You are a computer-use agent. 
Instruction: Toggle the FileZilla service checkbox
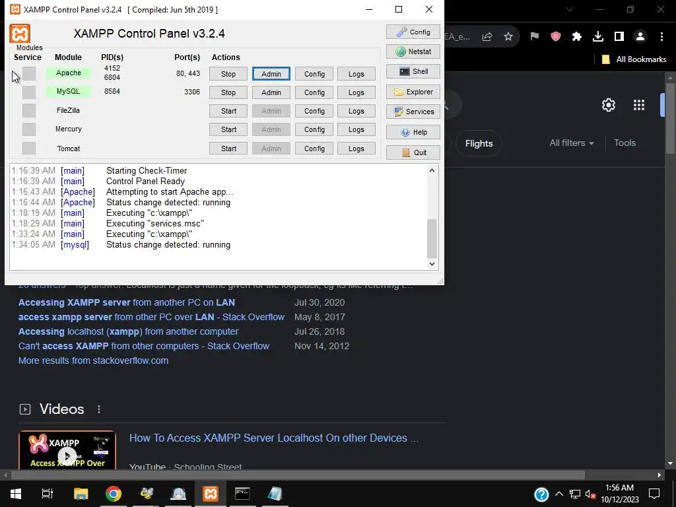click(29, 111)
